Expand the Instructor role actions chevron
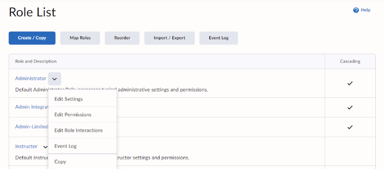 click(x=45, y=147)
